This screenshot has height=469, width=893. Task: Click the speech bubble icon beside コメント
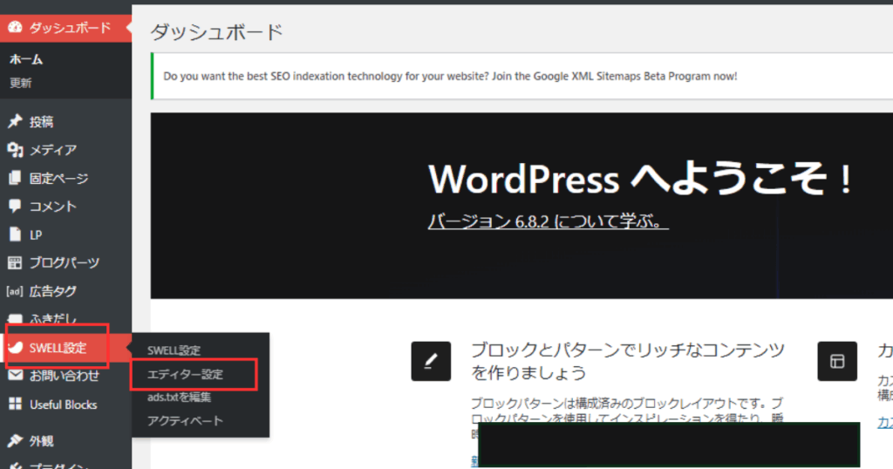15,207
